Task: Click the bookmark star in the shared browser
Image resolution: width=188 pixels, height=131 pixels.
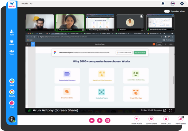Action: 161,37
